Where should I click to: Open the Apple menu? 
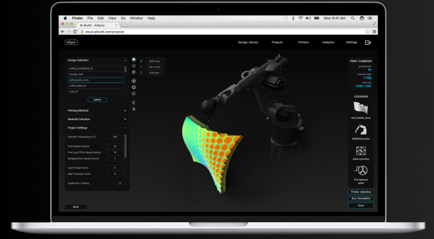coord(65,18)
